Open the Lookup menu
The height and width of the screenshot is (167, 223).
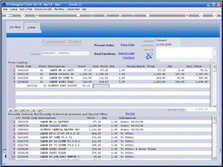14,9
